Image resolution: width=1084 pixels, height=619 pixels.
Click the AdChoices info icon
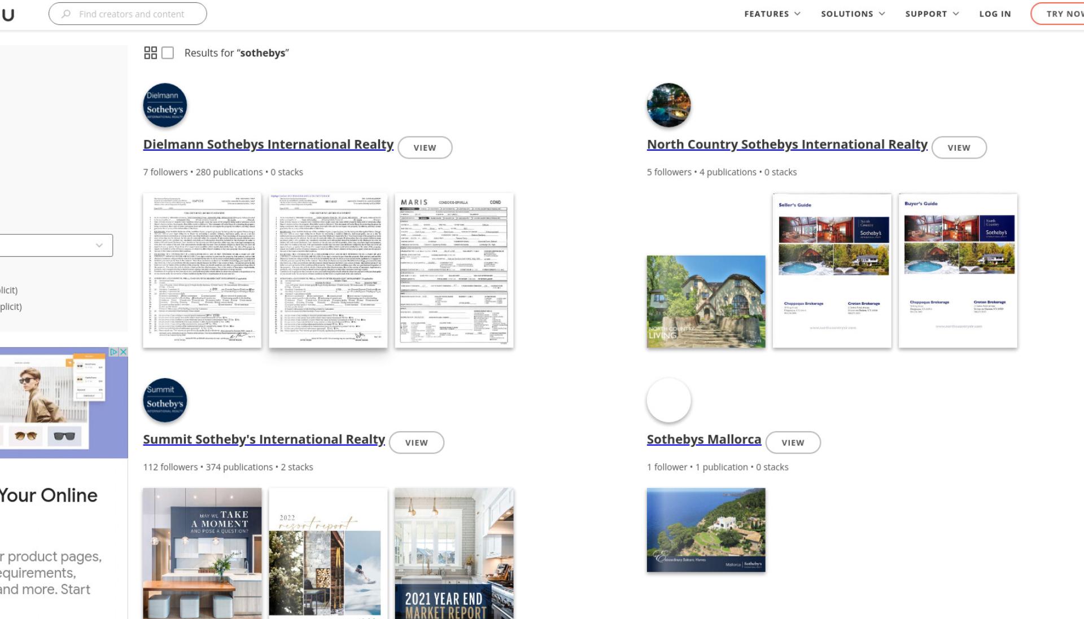[113, 352]
